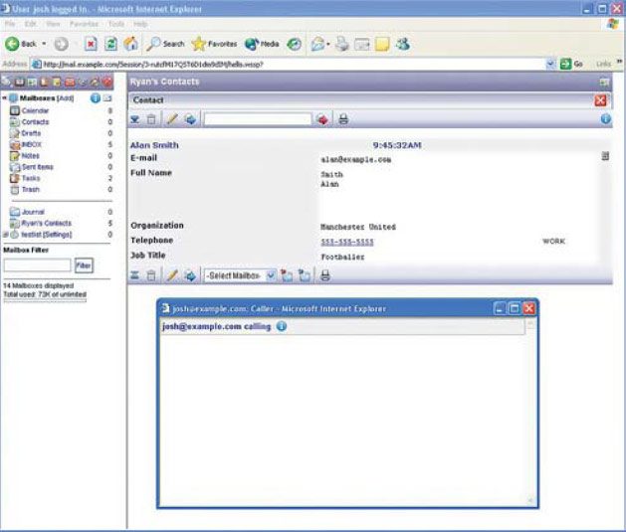
Task: Open the Tools menu
Action: (116, 22)
